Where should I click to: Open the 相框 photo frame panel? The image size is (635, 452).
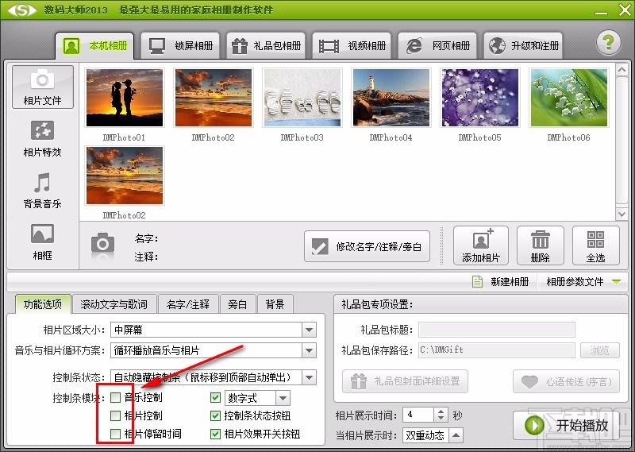tap(43, 242)
